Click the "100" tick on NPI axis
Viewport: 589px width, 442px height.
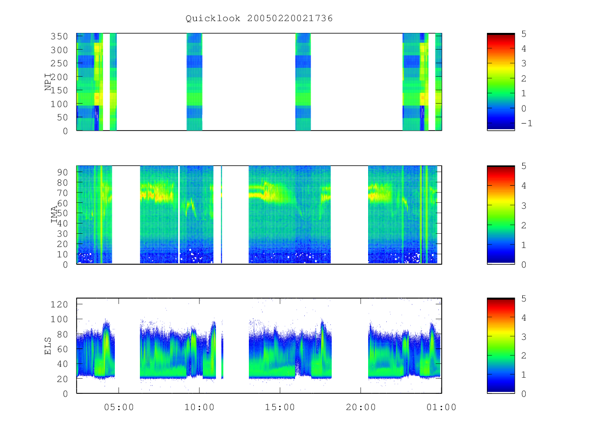coord(60,104)
